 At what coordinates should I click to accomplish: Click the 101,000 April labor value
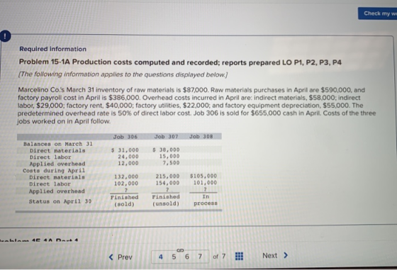coord(205,183)
